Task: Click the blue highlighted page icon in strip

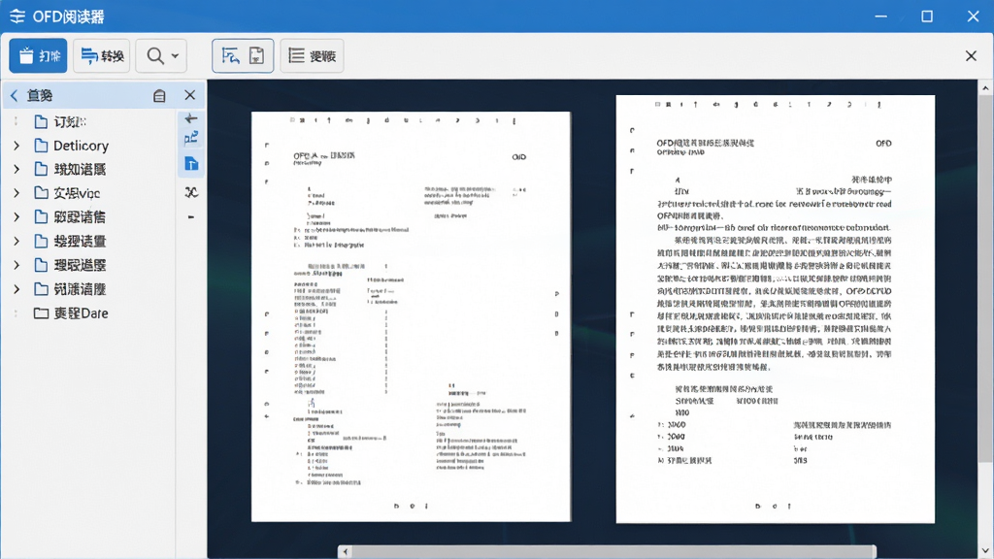Action: point(191,164)
